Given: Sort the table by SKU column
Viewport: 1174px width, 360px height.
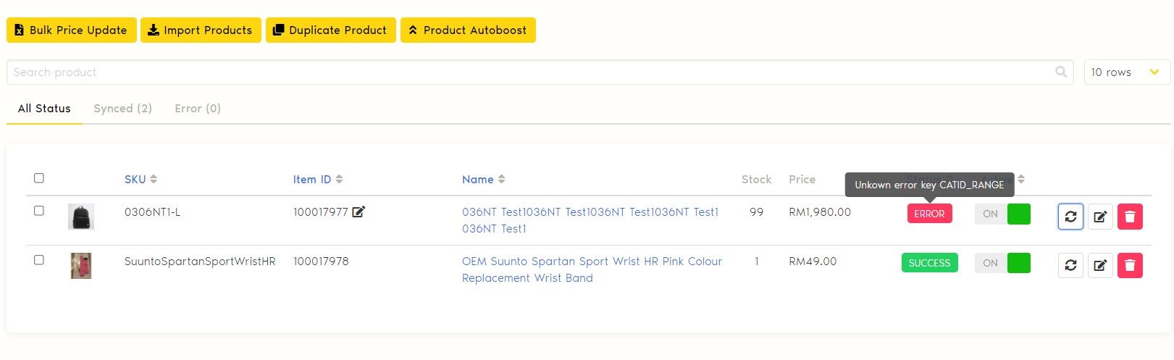Looking at the screenshot, I should (141, 180).
